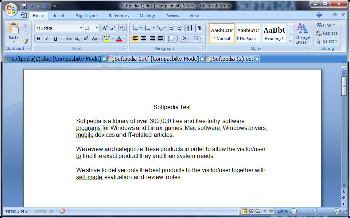Center align the text
Screen dimensions: 350x218
pyautogui.click(x=144, y=39)
